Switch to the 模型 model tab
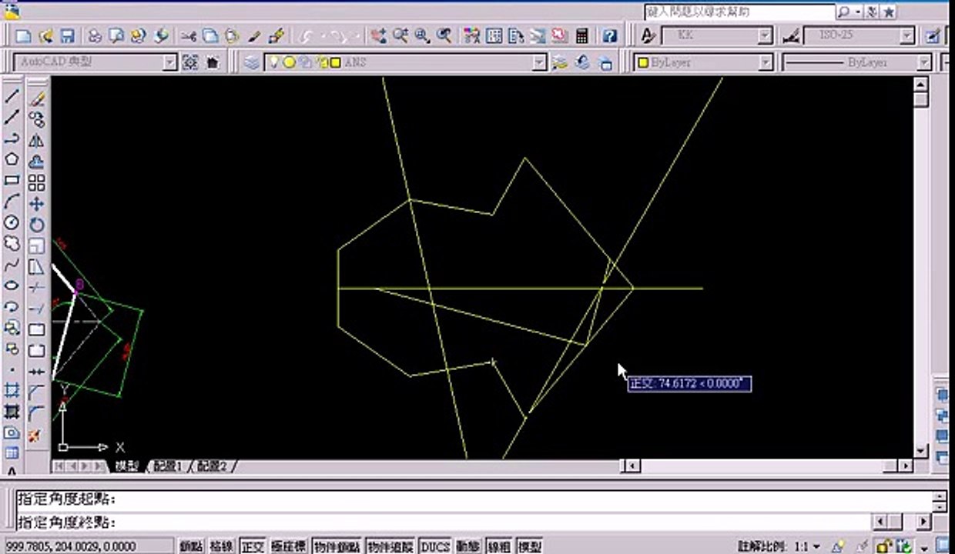This screenshot has height=554, width=955. click(x=127, y=466)
